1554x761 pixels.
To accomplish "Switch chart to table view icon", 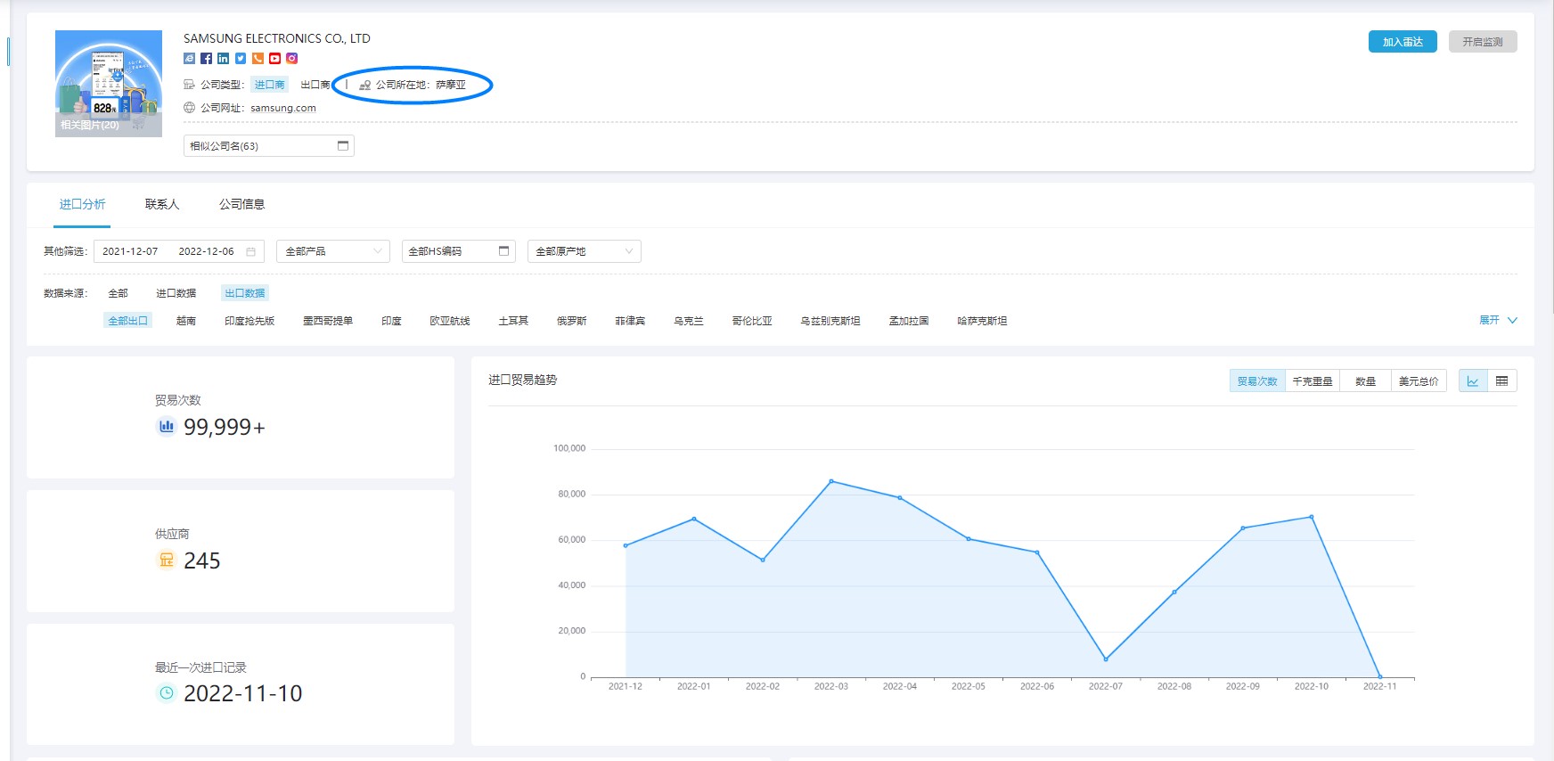I will (x=1502, y=381).
